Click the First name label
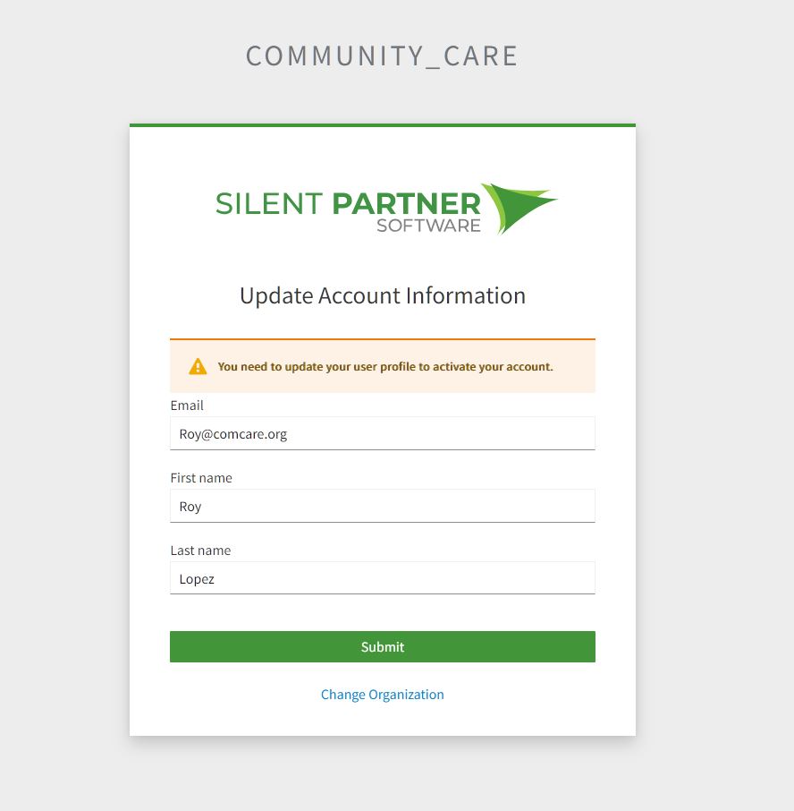The width and height of the screenshot is (794, 811). (x=201, y=478)
